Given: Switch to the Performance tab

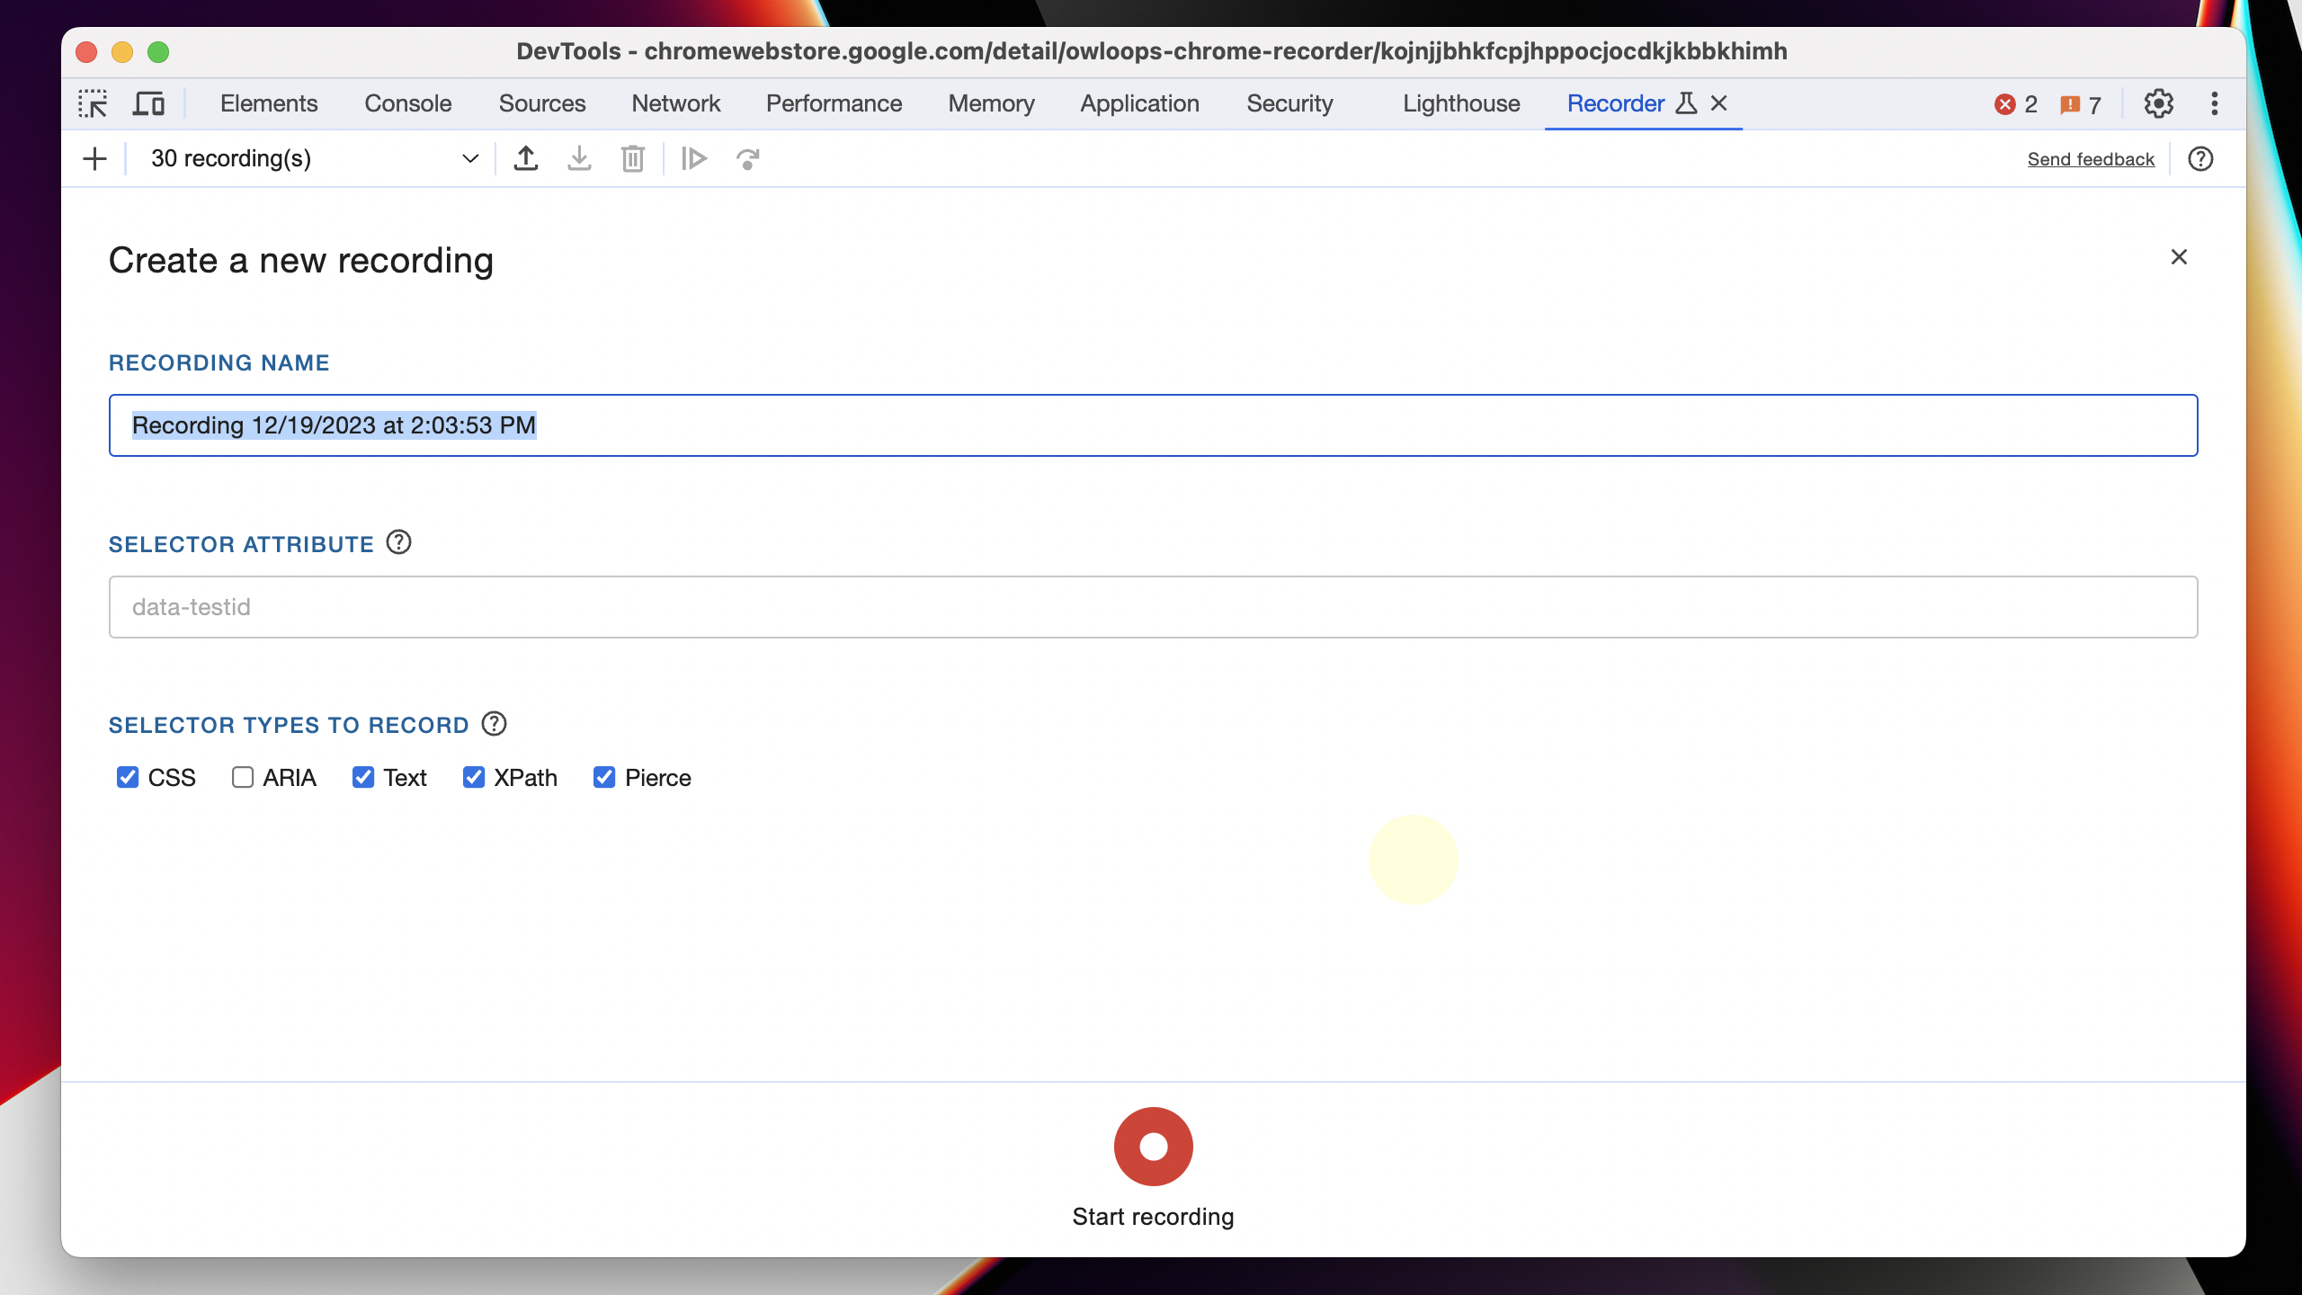Looking at the screenshot, I should (x=834, y=103).
